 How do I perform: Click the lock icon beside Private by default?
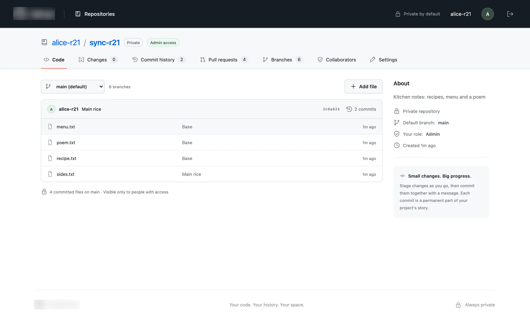tap(398, 14)
